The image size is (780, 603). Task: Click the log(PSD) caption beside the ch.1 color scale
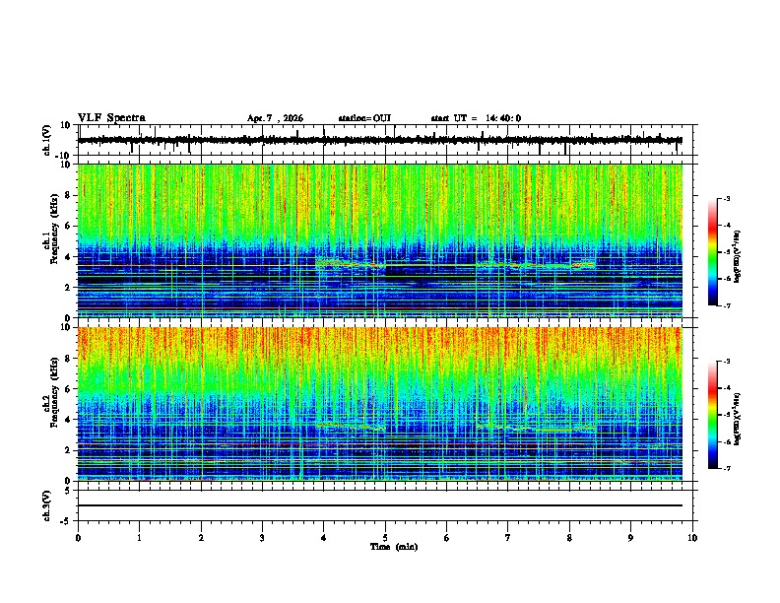tap(738, 256)
